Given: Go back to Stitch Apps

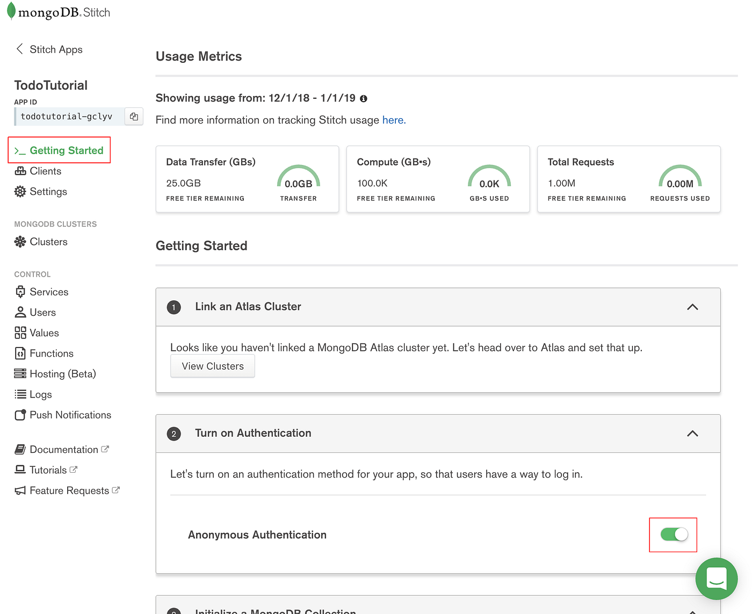Looking at the screenshot, I should [49, 49].
